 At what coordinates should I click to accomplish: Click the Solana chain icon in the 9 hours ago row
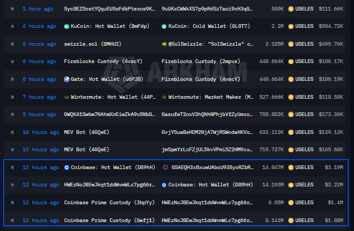[13, 114]
